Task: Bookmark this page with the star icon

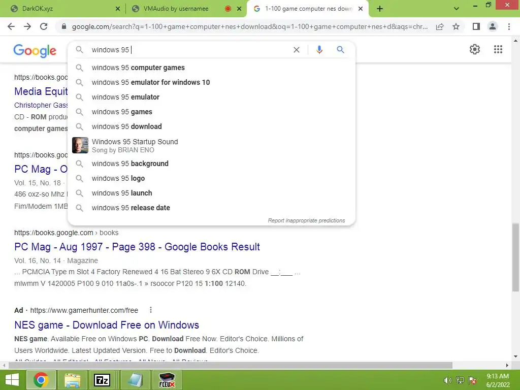Action: pyautogui.click(x=456, y=26)
